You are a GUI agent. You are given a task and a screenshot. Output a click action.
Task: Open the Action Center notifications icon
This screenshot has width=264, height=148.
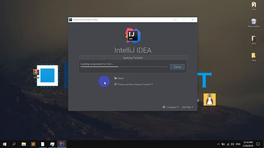pyautogui.click(x=258, y=144)
